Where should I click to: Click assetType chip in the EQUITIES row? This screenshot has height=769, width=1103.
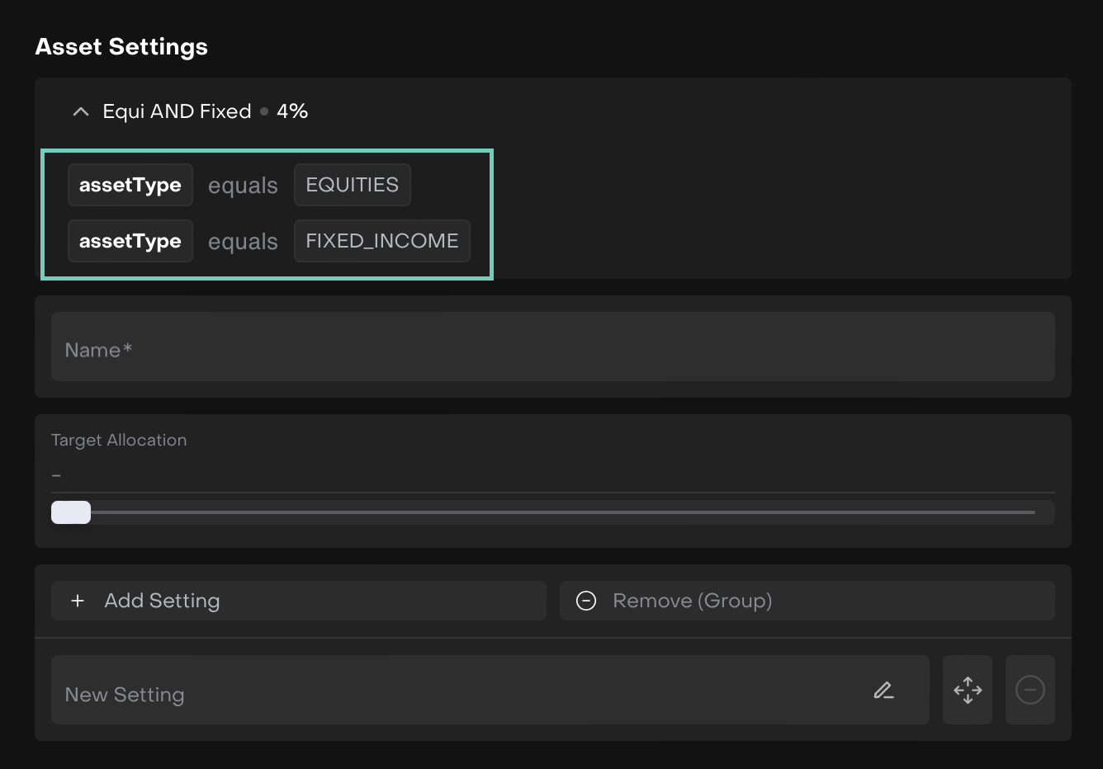click(x=130, y=185)
